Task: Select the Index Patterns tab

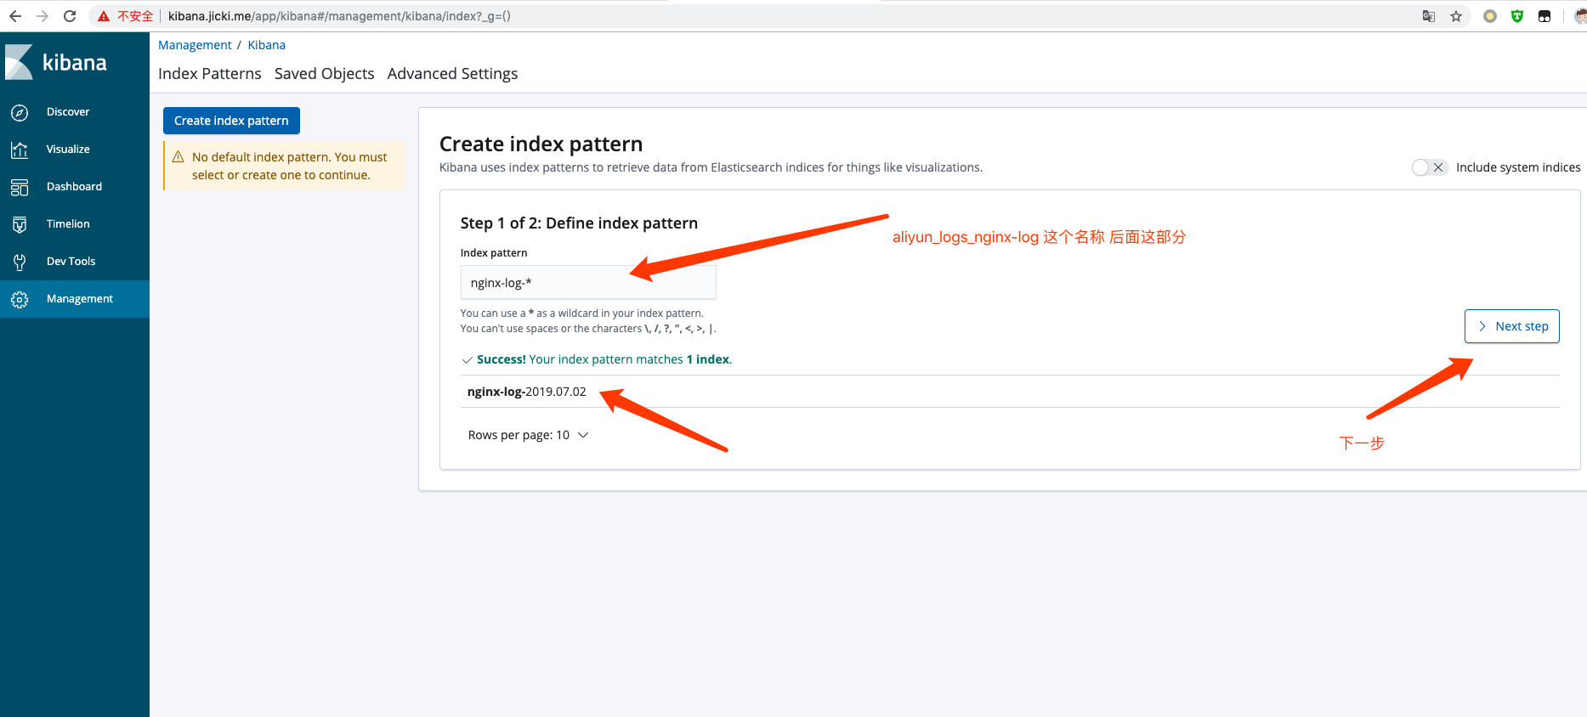Action: (209, 74)
